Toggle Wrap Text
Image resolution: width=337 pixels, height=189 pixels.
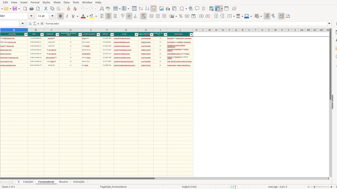tap(143, 16)
